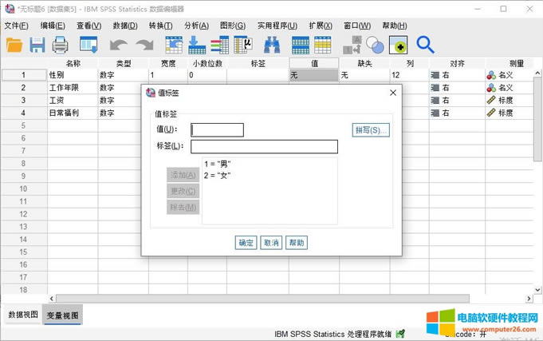
Task: Click the 更改(C) button
Action: coord(183,191)
